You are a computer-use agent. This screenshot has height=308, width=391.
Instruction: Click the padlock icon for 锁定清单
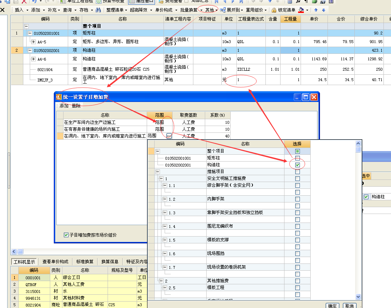tap(274, 10)
